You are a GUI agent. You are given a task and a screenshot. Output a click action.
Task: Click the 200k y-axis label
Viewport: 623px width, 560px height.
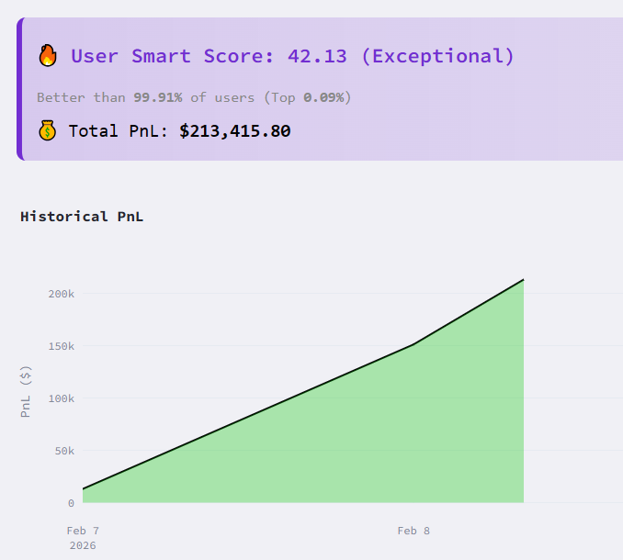pyautogui.click(x=62, y=294)
